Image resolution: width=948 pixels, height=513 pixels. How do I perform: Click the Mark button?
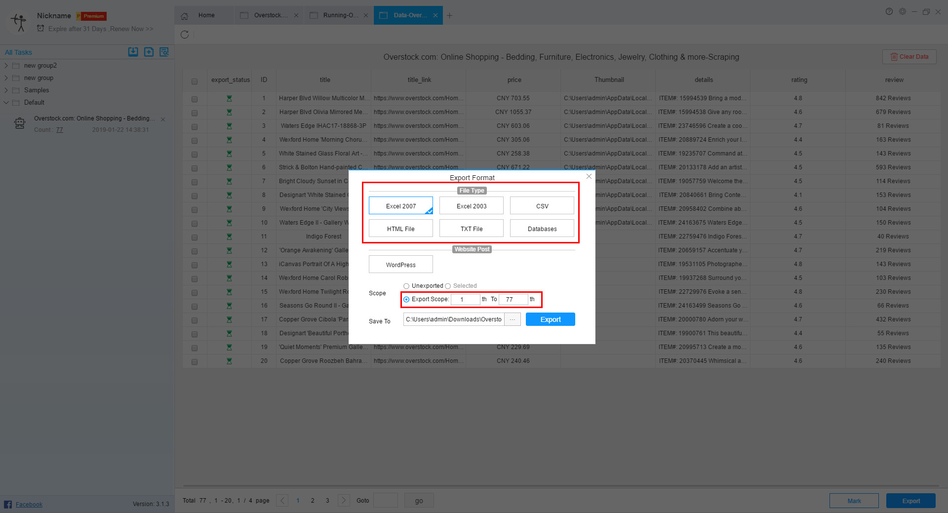point(854,501)
